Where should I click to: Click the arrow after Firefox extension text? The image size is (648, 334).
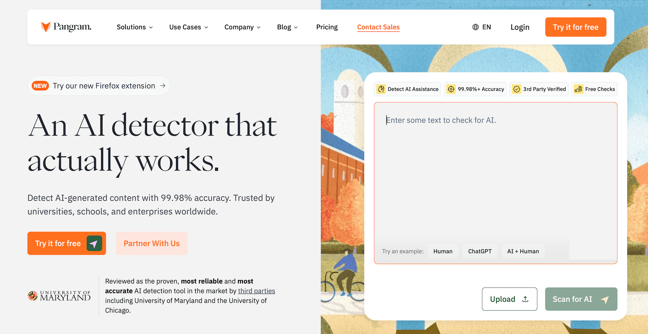[163, 86]
